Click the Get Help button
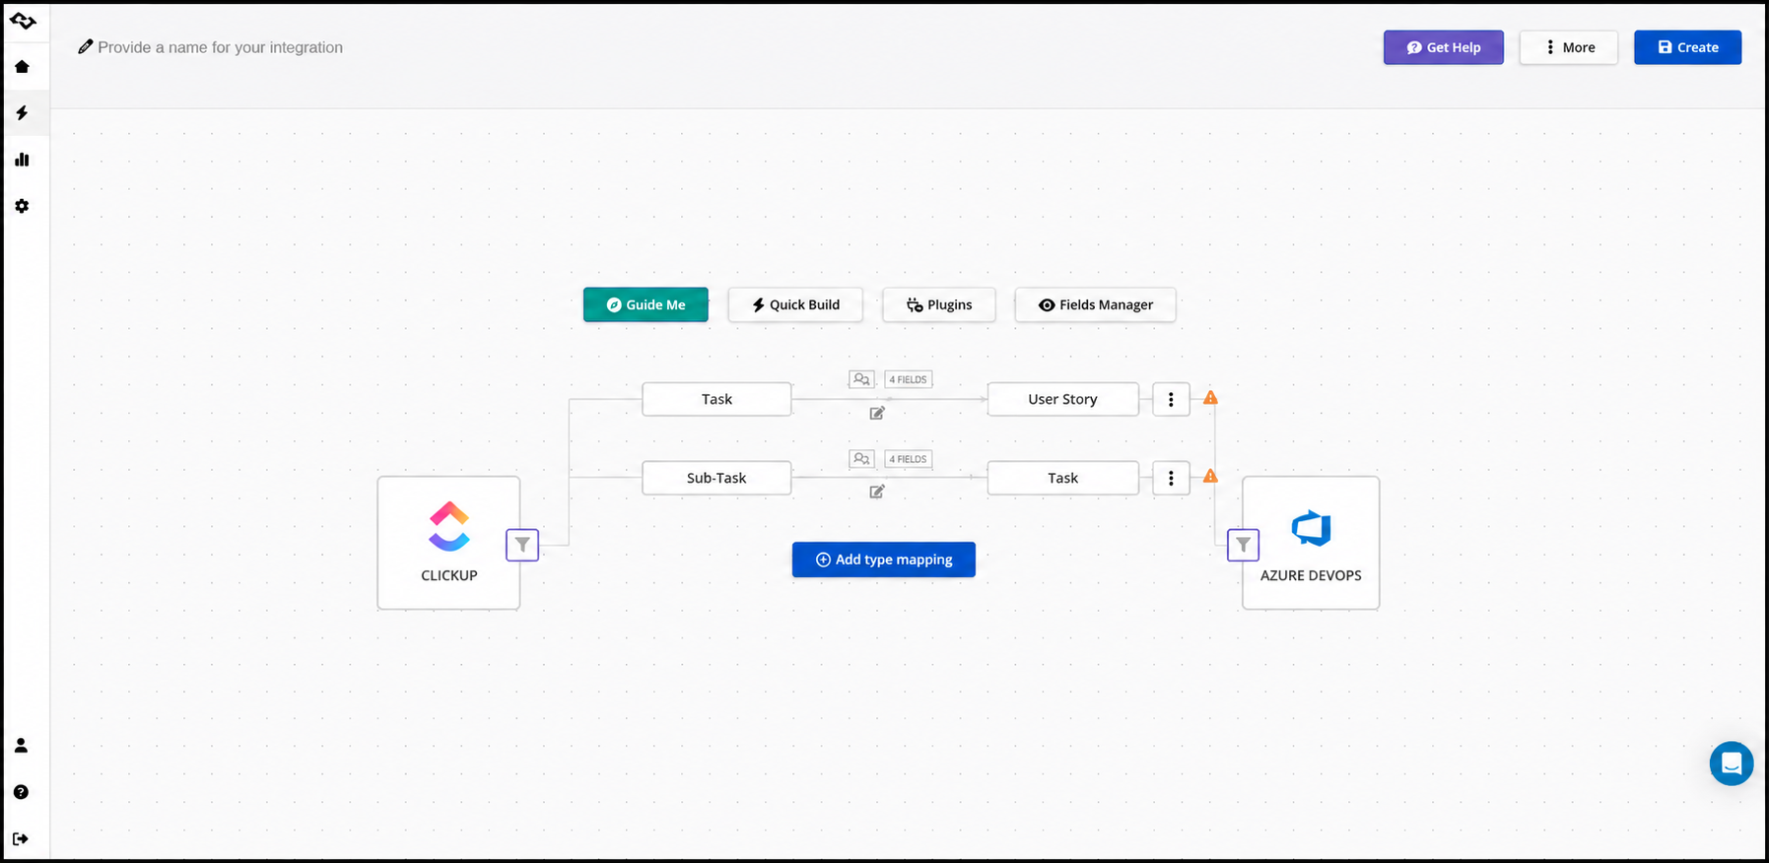 [x=1443, y=47]
